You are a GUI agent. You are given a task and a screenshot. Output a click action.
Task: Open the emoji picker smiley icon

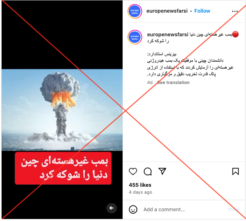point(133,210)
